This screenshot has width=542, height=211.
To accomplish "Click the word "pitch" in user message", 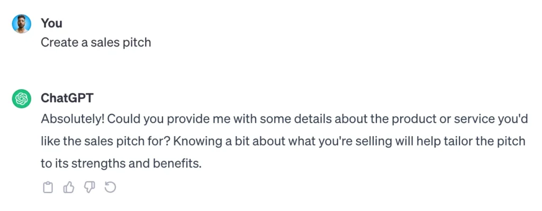I will click(x=137, y=42).
